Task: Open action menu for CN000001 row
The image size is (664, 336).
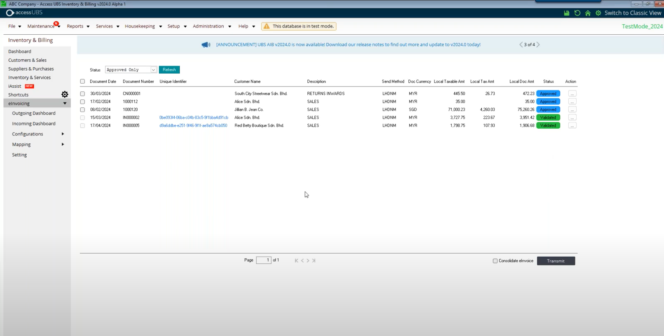Action: coord(572,94)
